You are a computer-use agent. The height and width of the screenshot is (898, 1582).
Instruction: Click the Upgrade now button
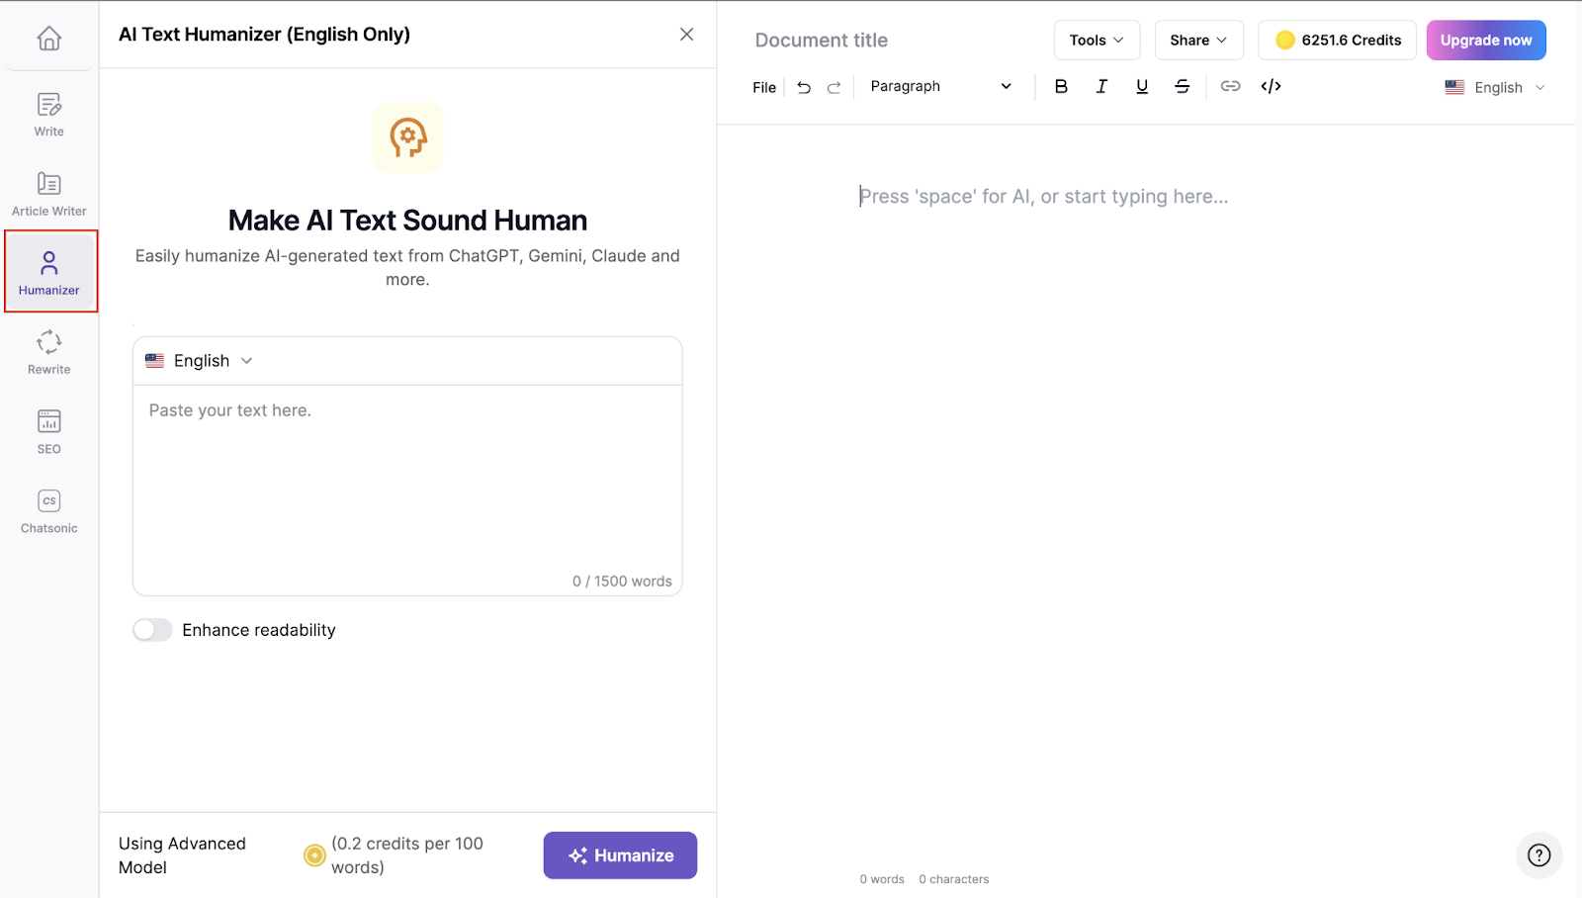(1485, 41)
